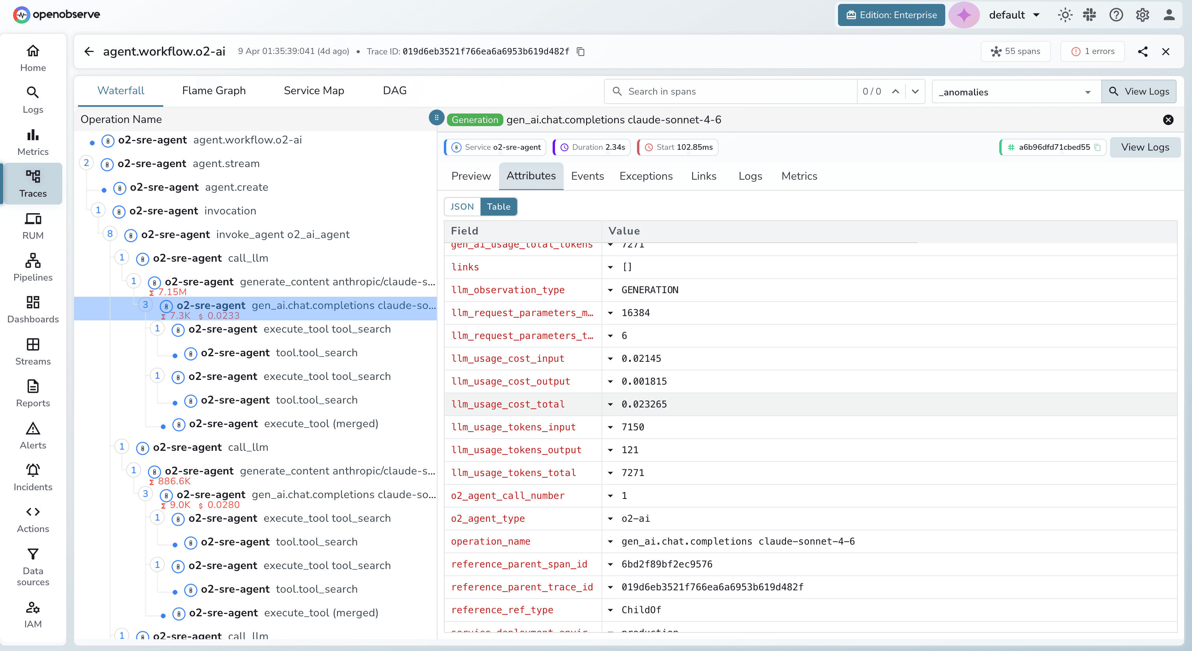Open RUM from the sidebar
This screenshot has height=651, width=1192.
(33, 226)
